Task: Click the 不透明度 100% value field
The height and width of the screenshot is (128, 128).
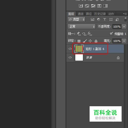Action: tap(117, 27)
